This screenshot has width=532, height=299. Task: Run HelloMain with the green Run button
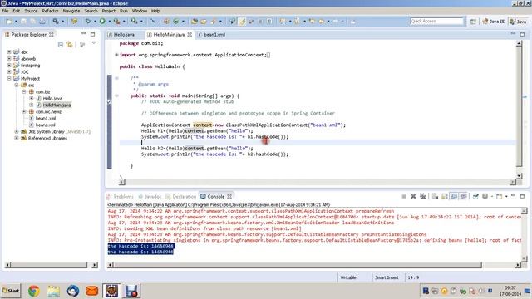[x=102, y=22]
